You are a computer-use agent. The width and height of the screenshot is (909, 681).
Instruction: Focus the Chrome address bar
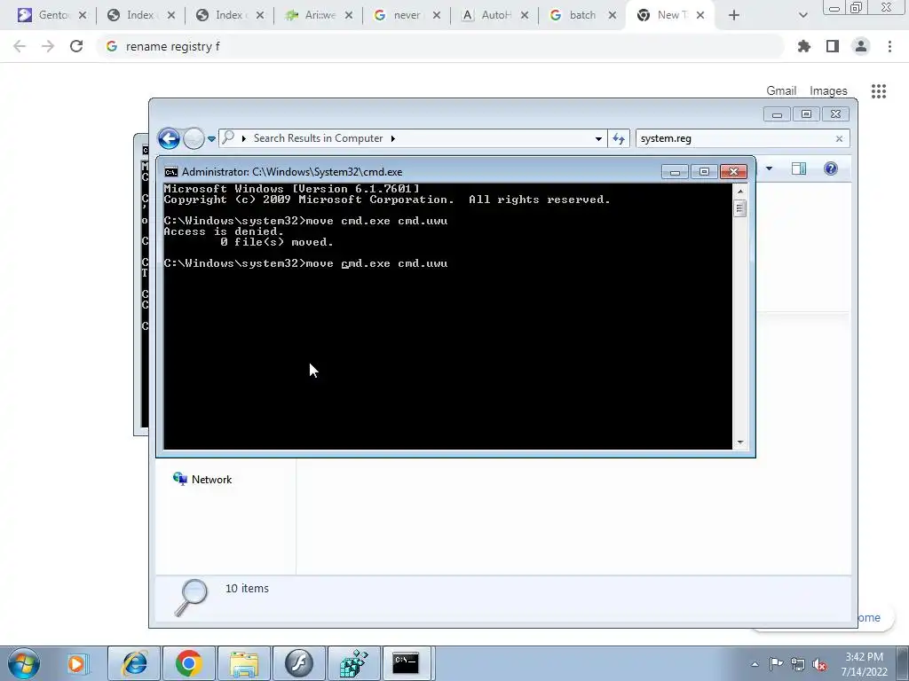(x=440, y=46)
